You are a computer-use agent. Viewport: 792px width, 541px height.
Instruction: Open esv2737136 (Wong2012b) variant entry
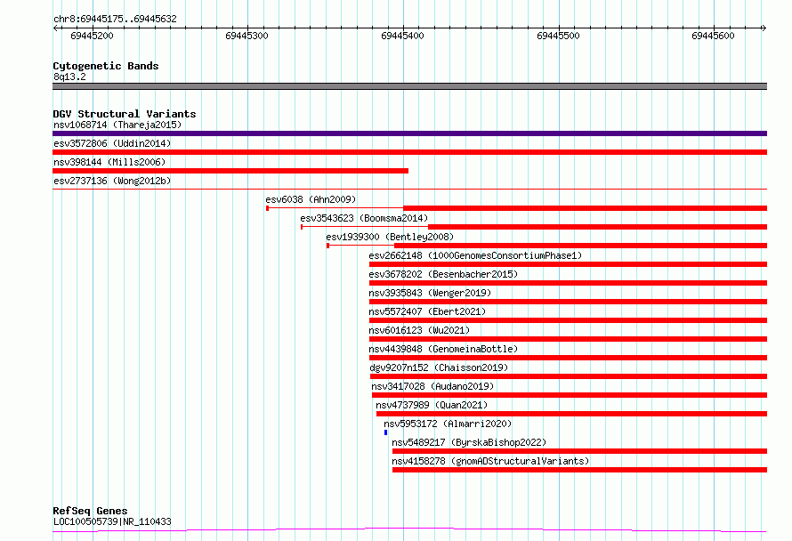[x=112, y=181]
